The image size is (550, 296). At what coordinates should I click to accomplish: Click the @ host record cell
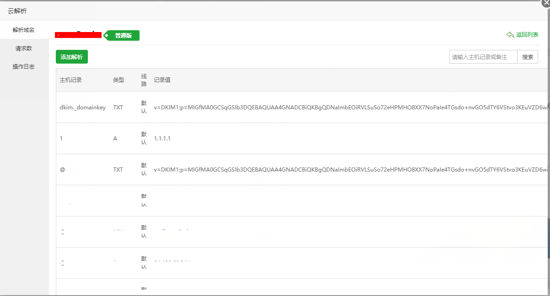click(63, 170)
